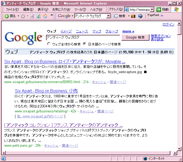
Task: Click the green 移動 Go arrow icon
Action: tap(159, 9)
